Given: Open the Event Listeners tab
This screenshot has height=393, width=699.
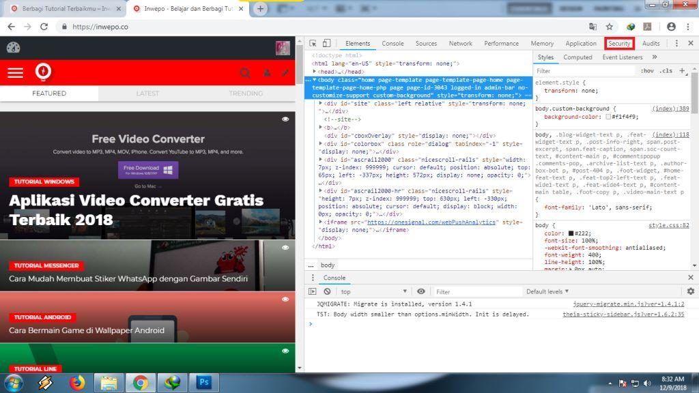Looking at the screenshot, I should pos(623,57).
